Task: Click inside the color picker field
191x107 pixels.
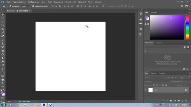Action: pyautogui.click(x=167, y=27)
